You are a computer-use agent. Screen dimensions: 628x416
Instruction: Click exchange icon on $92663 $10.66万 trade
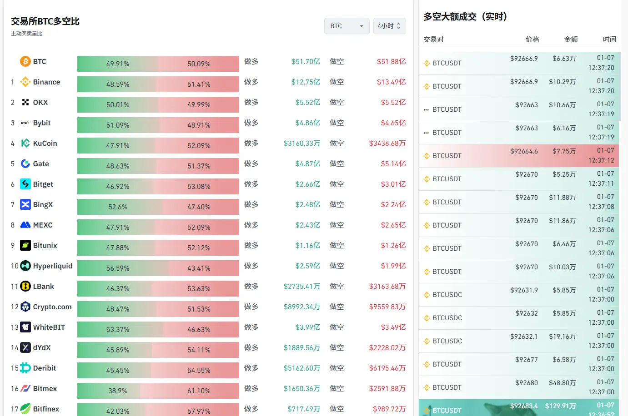click(x=427, y=109)
